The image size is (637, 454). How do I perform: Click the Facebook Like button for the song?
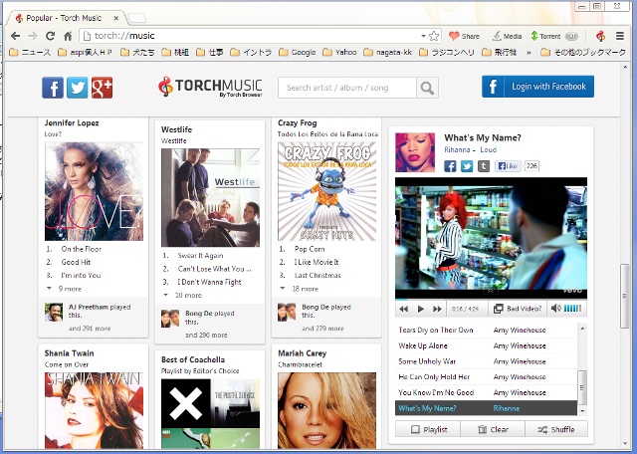[x=508, y=166]
